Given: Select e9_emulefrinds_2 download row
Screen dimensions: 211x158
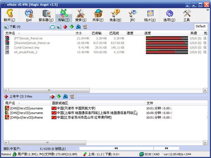Looking at the screenshot, I should (x=105, y=52).
